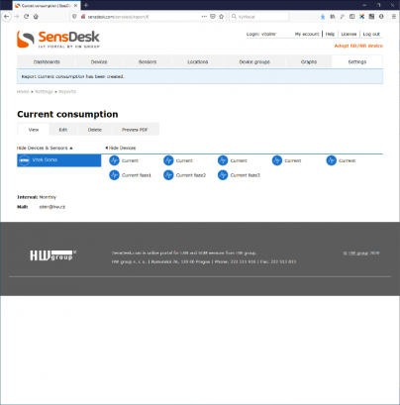Click the HW group footer logo
Viewport: 400px width, 405px height.
click(x=52, y=255)
